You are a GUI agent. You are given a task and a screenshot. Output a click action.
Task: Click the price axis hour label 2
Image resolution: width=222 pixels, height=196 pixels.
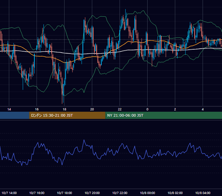(x=175, y=109)
